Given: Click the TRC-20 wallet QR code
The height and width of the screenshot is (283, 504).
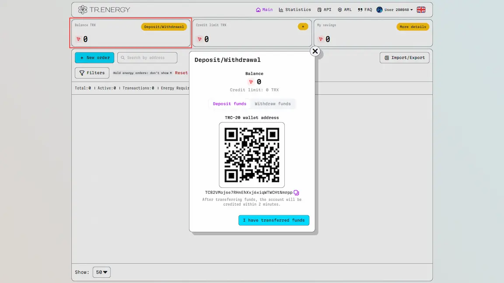Looking at the screenshot, I should (252, 155).
